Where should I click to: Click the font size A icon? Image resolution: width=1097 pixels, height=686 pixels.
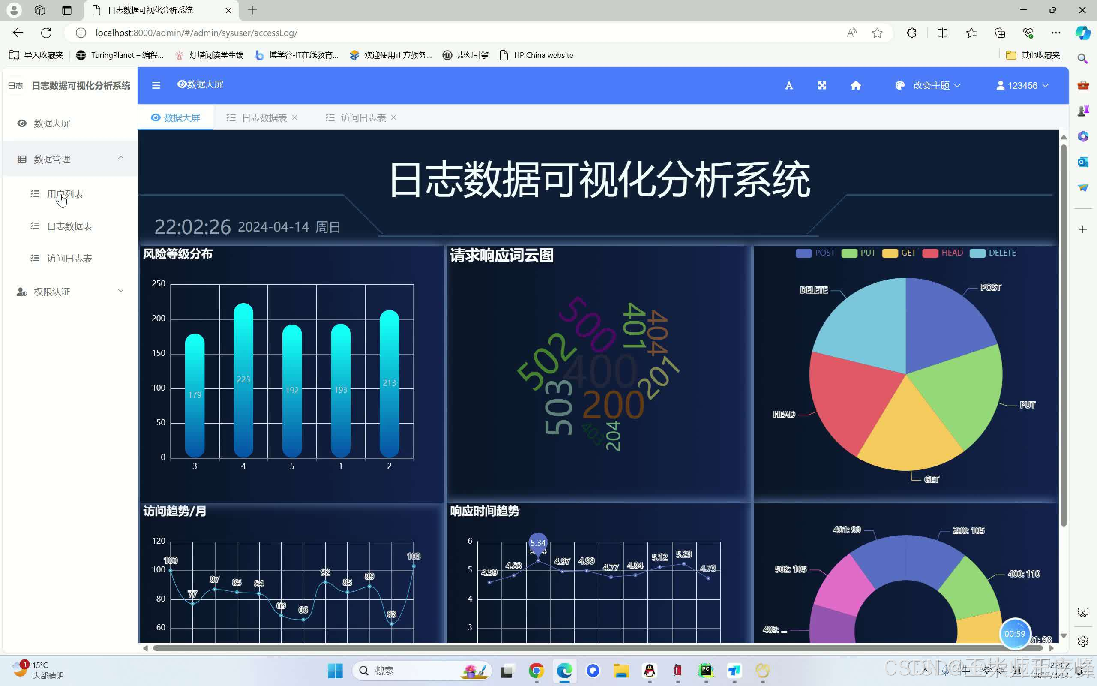coord(789,86)
